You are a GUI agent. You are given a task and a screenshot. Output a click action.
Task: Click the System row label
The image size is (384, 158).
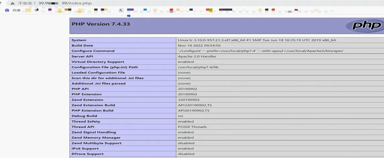[79, 40]
